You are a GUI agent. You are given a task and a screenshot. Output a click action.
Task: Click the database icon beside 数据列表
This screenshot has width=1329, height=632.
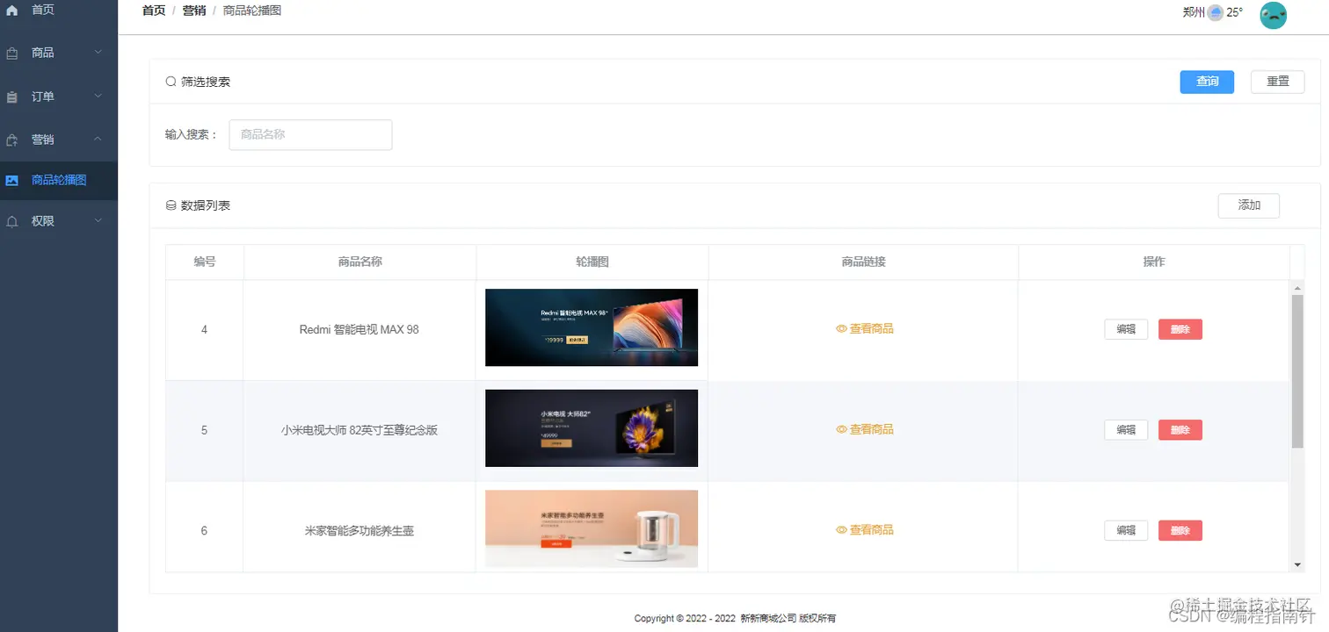point(171,205)
